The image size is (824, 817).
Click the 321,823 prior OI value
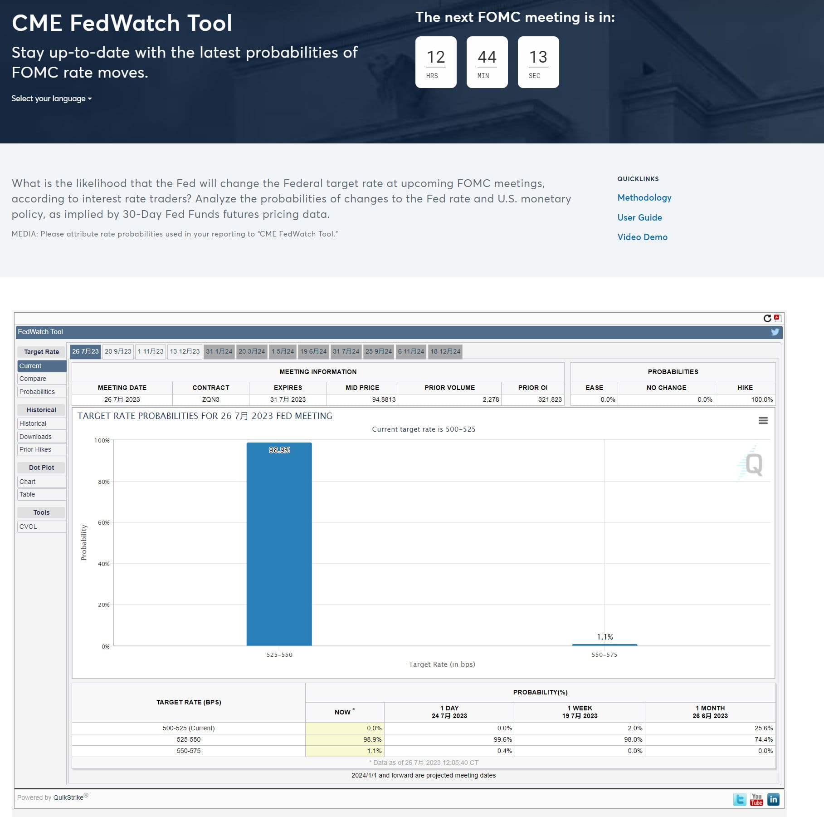550,399
